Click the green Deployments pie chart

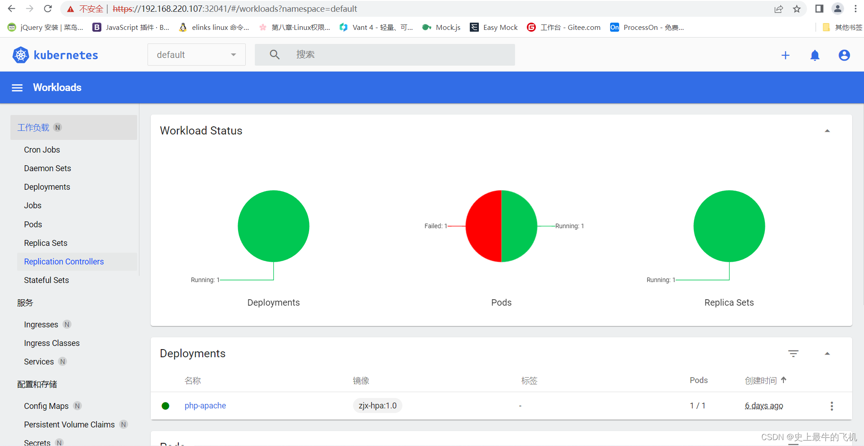(273, 226)
